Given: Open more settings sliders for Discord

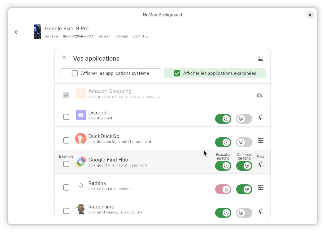Looking at the screenshot, I should [261, 117].
